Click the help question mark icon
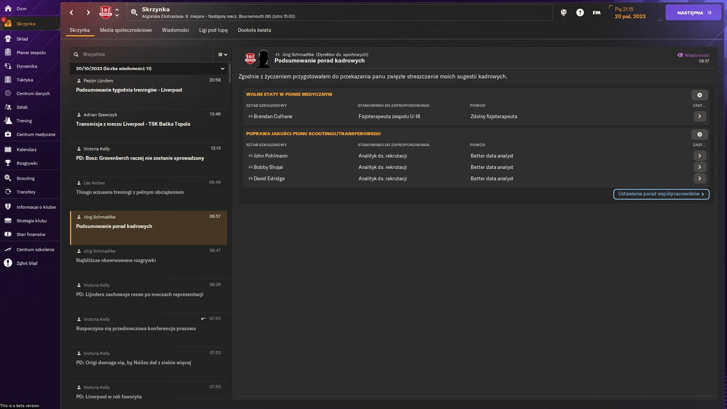This screenshot has width=727, height=409. [x=580, y=13]
